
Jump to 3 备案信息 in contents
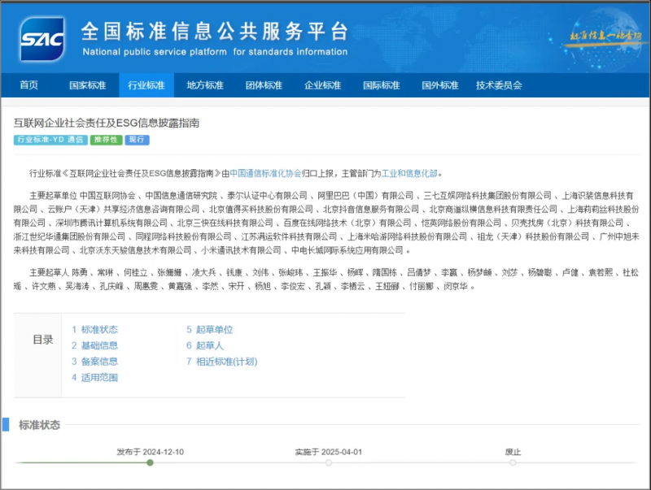point(94,362)
